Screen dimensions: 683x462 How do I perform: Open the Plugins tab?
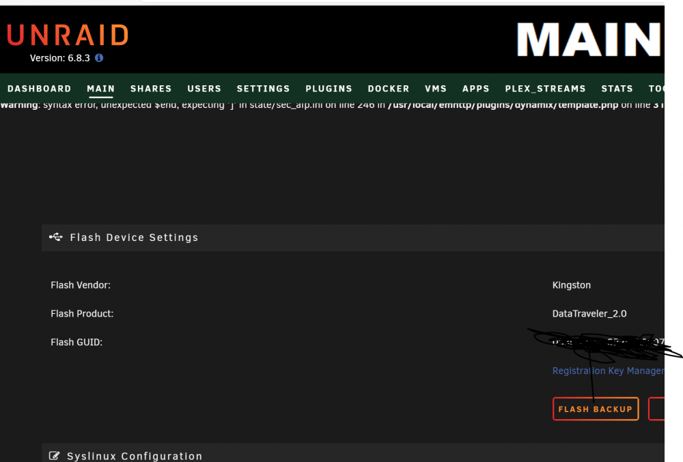pos(329,89)
